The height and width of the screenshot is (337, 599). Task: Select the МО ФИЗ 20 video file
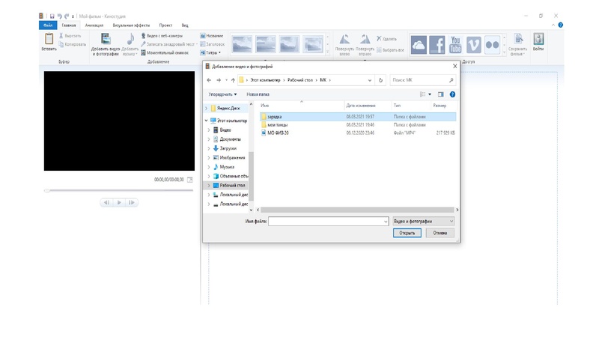(x=278, y=133)
